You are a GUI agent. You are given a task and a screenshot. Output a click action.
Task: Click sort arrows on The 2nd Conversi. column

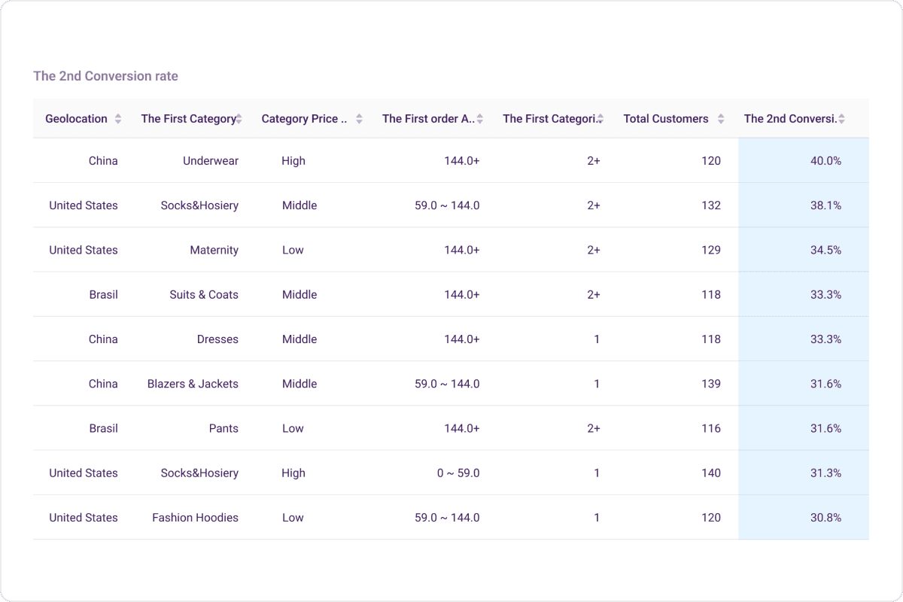coord(841,119)
